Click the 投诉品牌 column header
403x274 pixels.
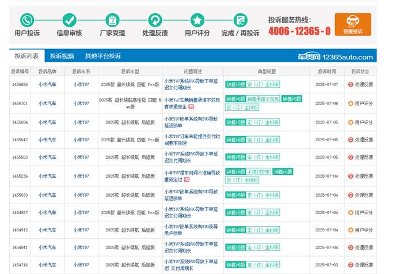[48, 72]
